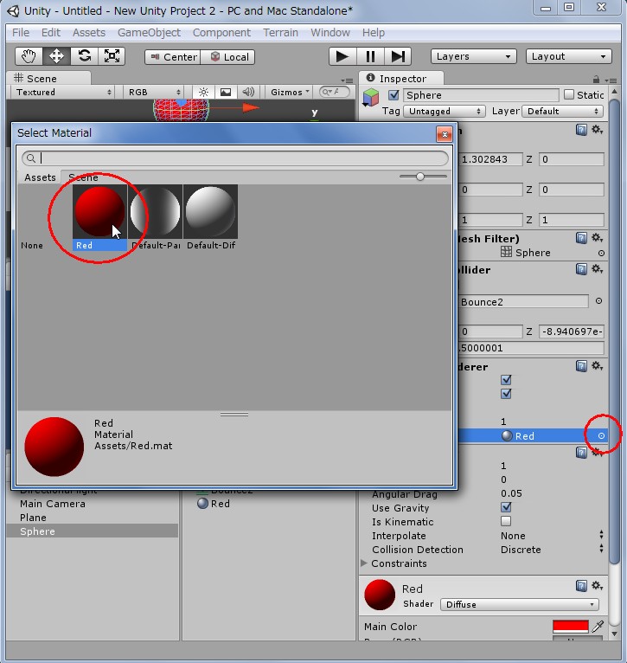Open Collider component help icon
Screen dimensions: 627x663
(x=582, y=269)
